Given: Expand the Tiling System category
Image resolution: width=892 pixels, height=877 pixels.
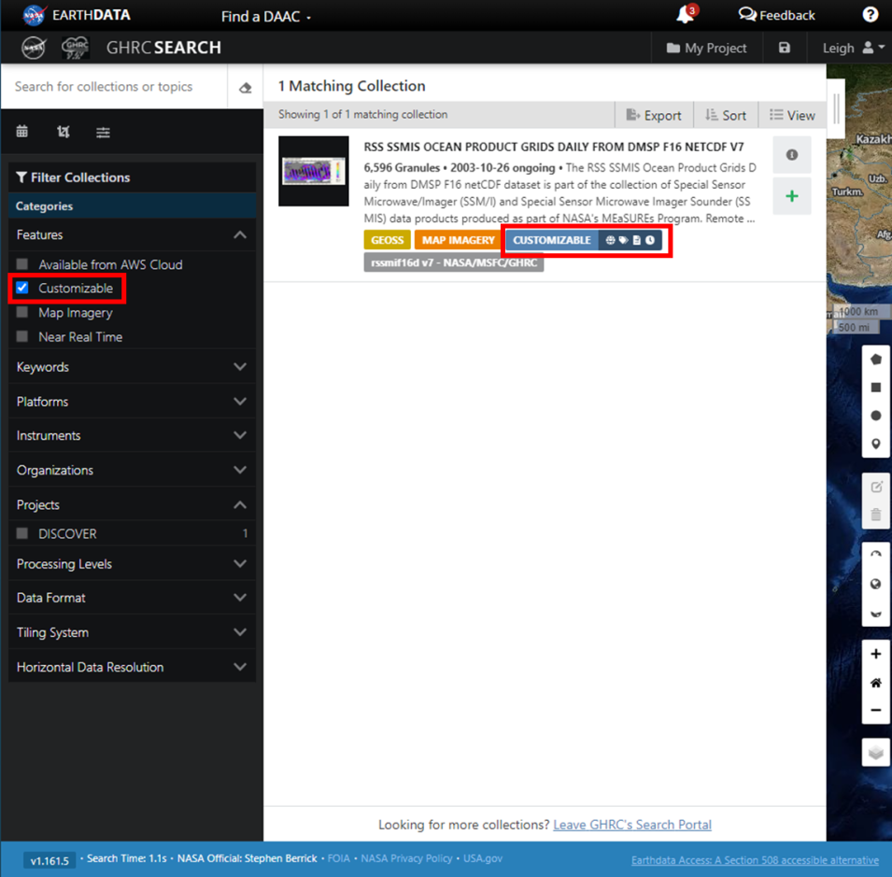Looking at the screenshot, I should click(132, 632).
